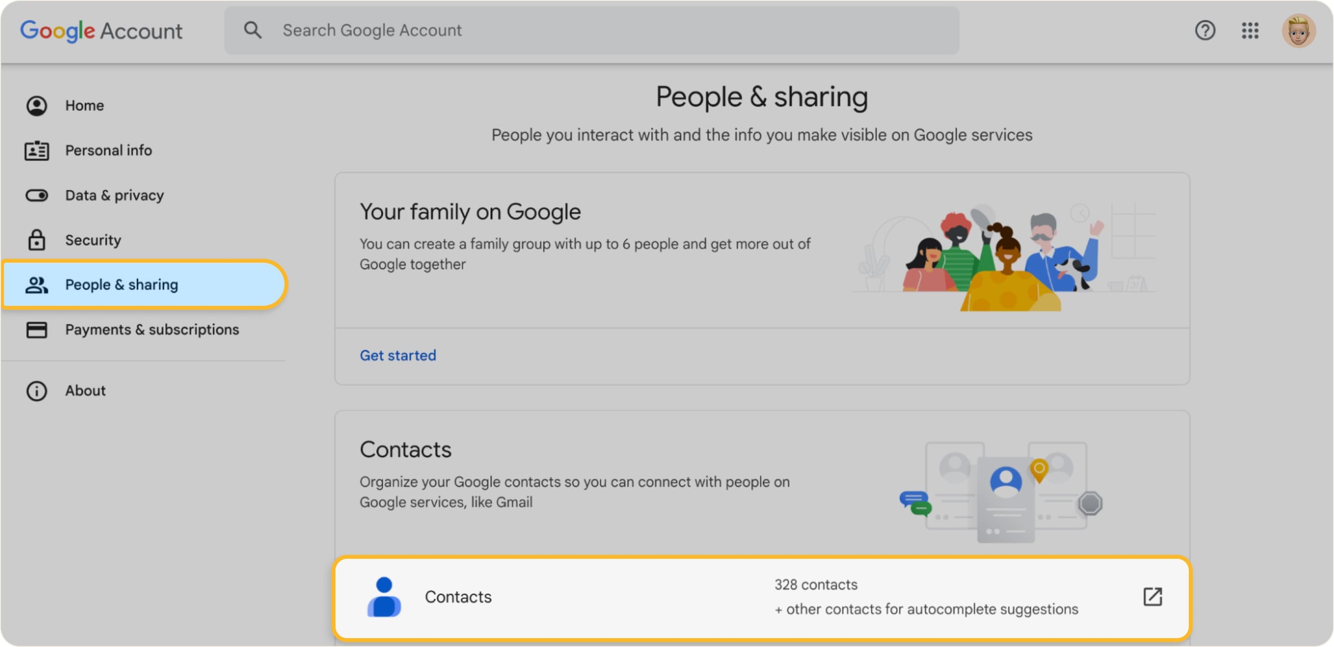
Task: Open the Personal info section
Action: point(108,150)
